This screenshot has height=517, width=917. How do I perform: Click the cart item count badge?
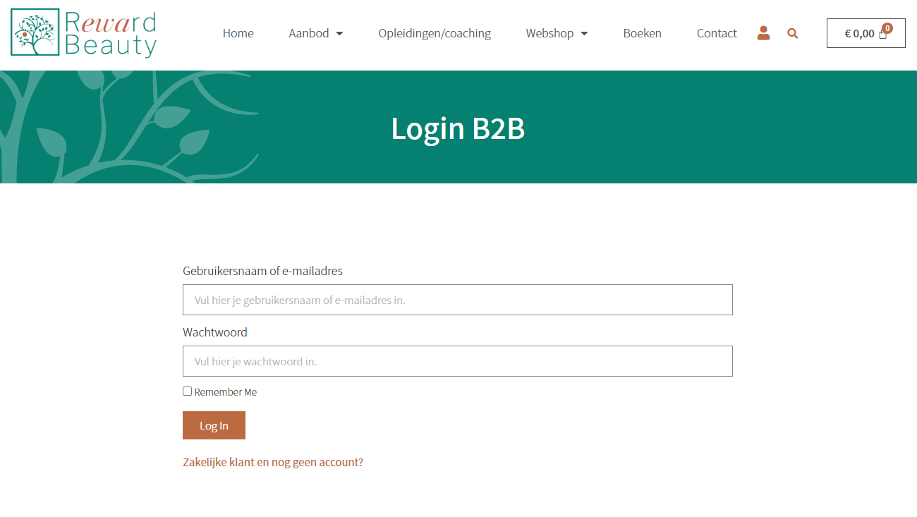[x=887, y=28]
